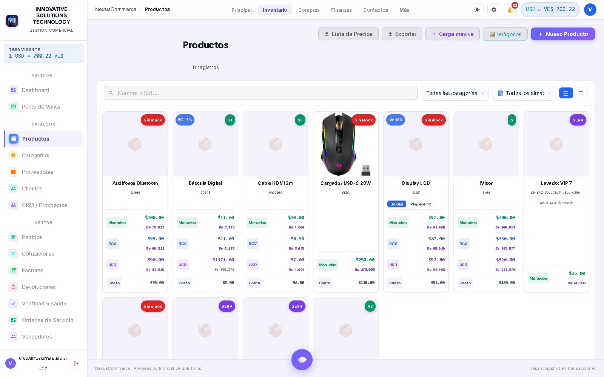Open the Proveedores sidebar icon

(x=14, y=172)
